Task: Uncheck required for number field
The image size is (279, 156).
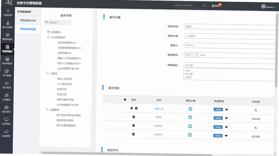Action: tap(190, 126)
